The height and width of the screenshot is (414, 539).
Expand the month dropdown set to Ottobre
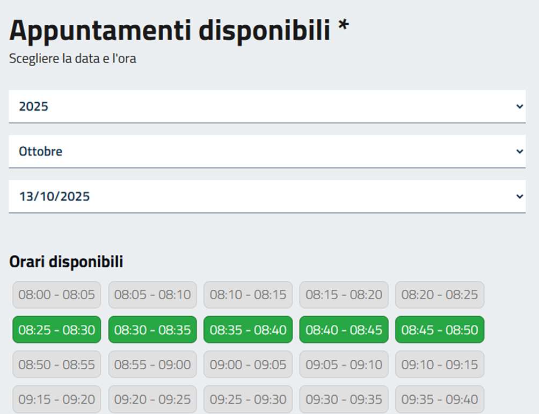pyautogui.click(x=267, y=152)
